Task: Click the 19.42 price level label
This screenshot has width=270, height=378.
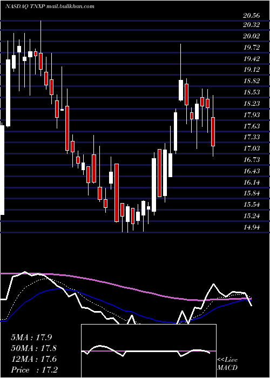Action: pos(252,58)
